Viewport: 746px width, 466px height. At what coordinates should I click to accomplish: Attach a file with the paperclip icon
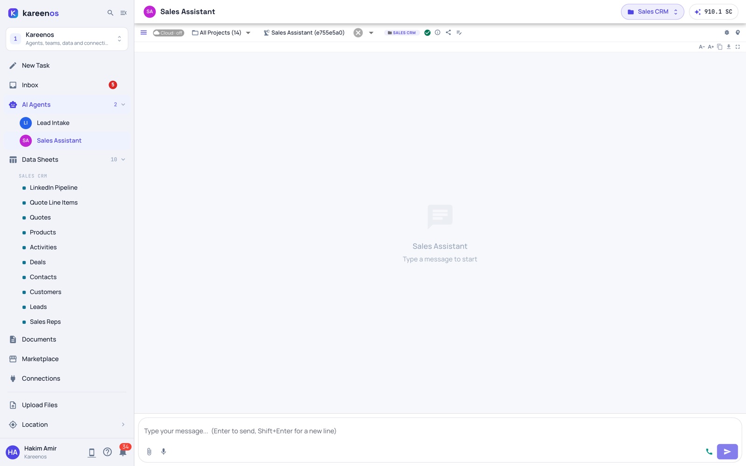149,452
